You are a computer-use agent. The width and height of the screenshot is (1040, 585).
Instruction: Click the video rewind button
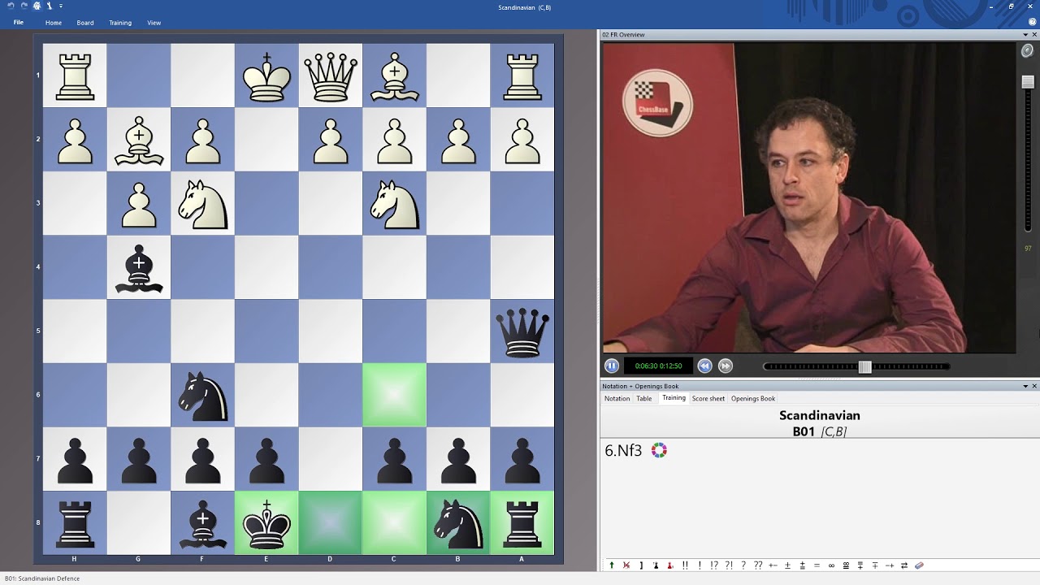[704, 366]
